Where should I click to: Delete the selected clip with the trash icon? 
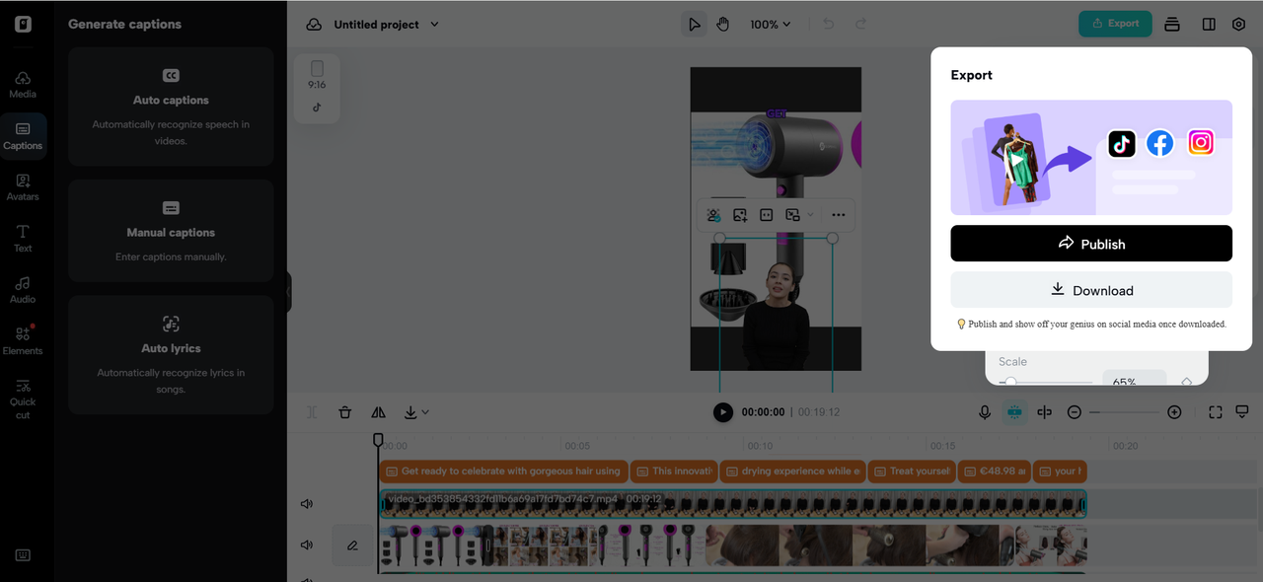344,411
